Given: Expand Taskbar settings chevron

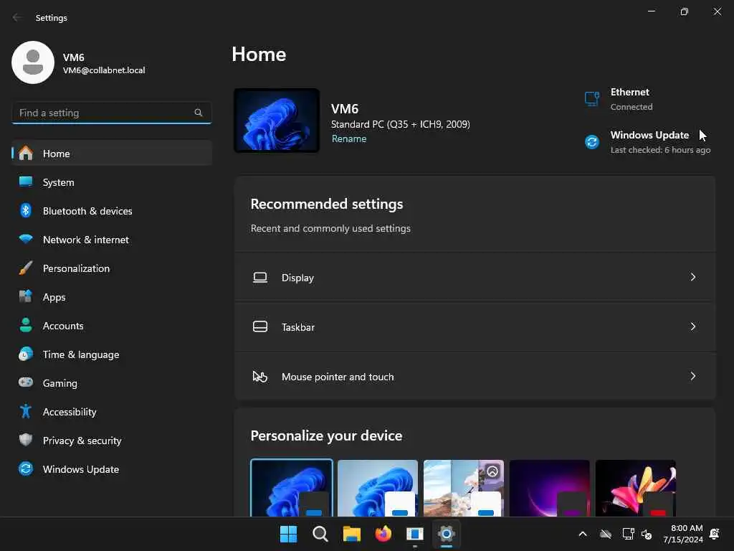Looking at the screenshot, I should (693, 326).
